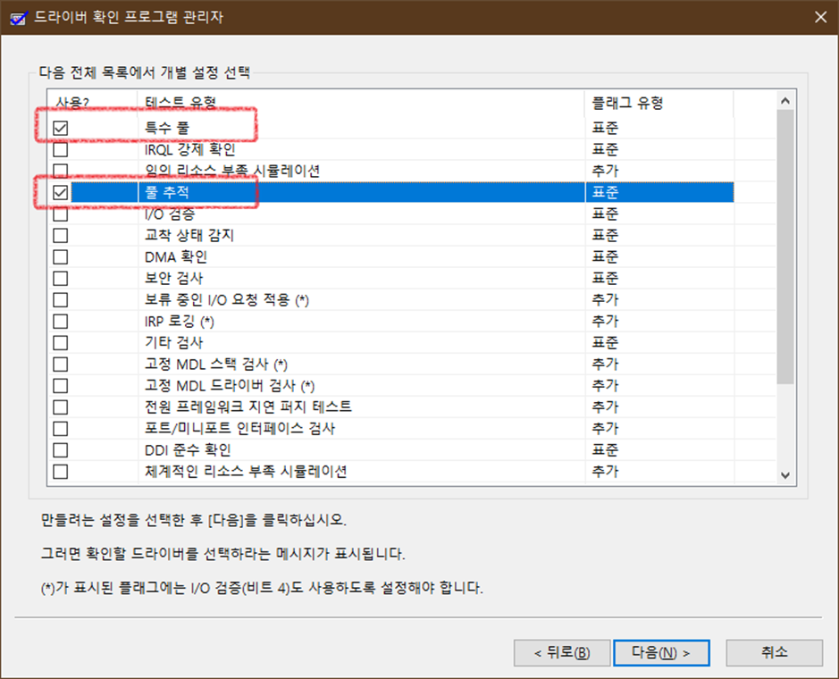Check the 보안 검사 checkbox
839x679 pixels.
point(61,278)
